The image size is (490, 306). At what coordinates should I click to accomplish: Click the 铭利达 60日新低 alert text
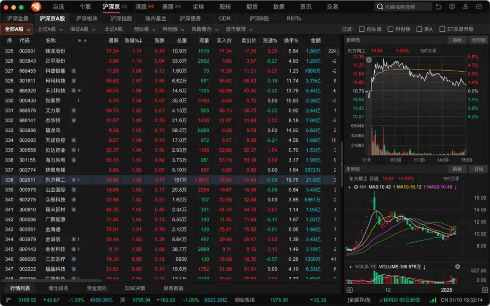(x=399, y=300)
